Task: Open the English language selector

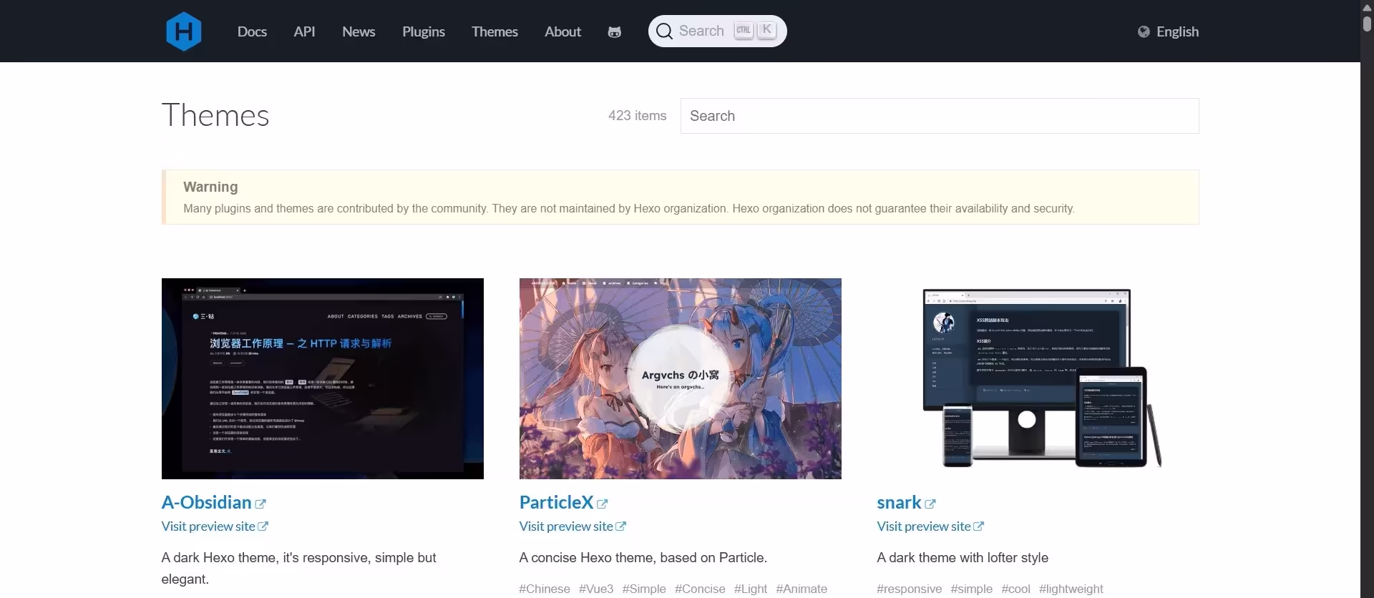Action: [x=1168, y=31]
